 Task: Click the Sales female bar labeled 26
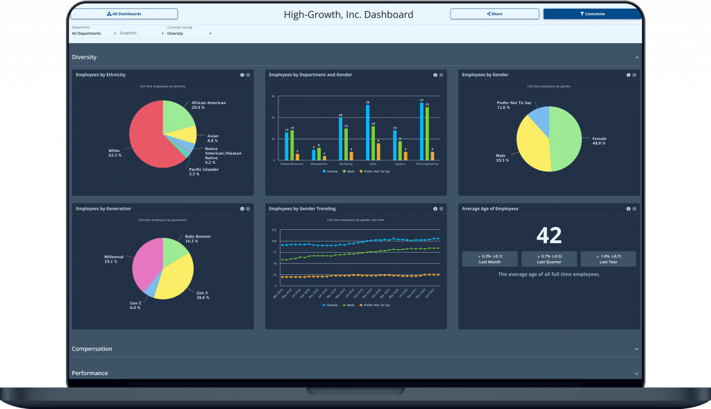[x=368, y=133]
